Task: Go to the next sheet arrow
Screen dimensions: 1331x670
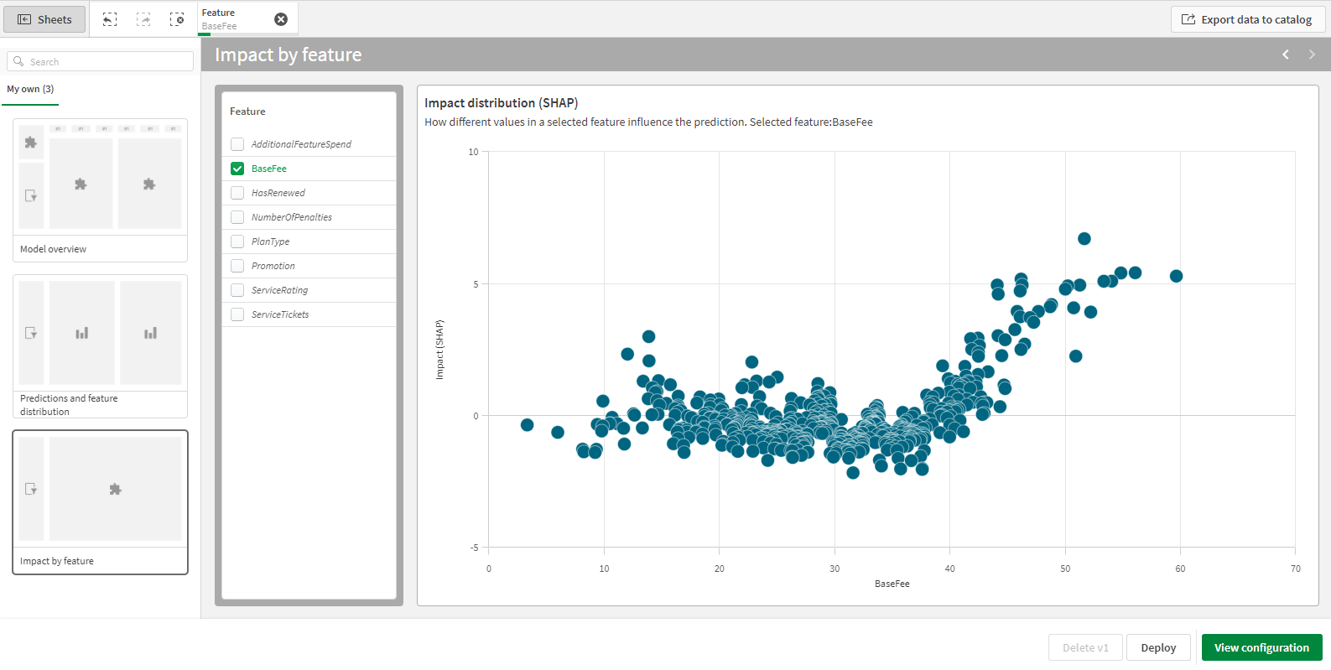Action: (1312, 55)
